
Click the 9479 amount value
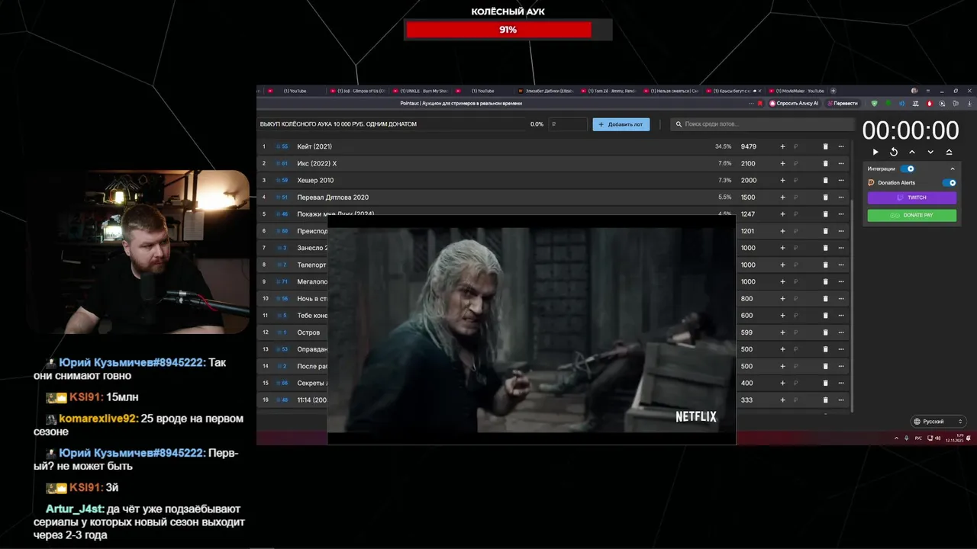(748, 146)
